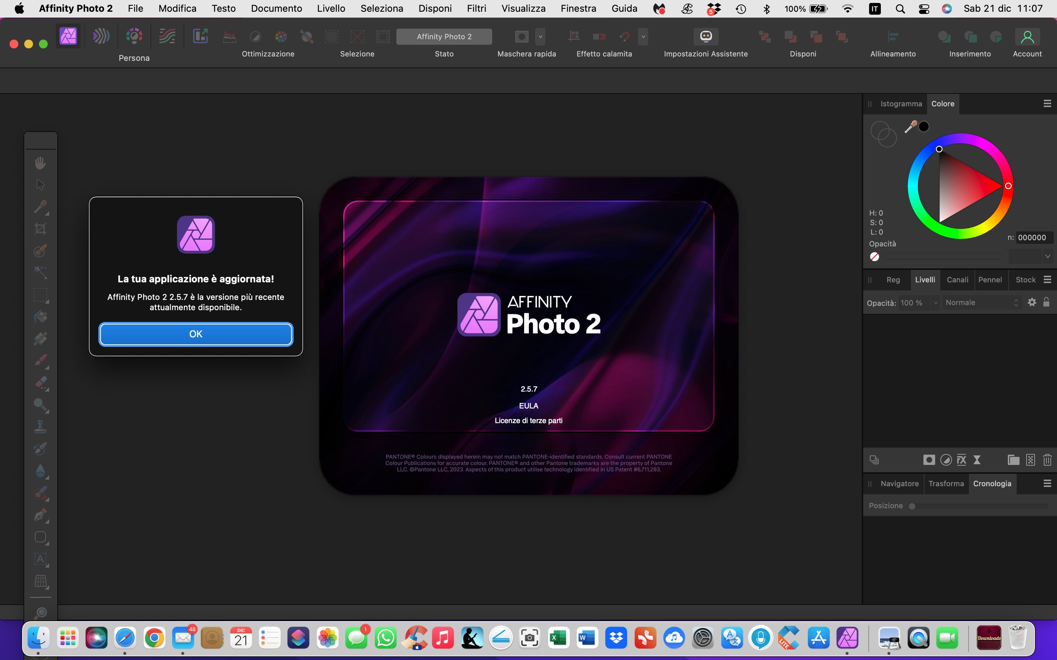Expand the colour opacity value dropdown
Image resolution: width=1057 pixels, height=660 pixels.
tap(1047, 257)
